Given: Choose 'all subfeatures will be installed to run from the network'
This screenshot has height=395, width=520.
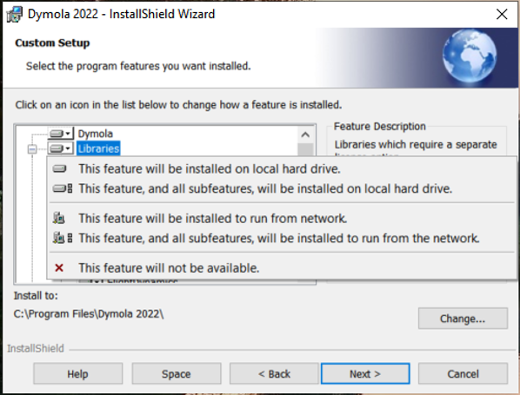Looking at the screenshot, I should coord(282,239).
